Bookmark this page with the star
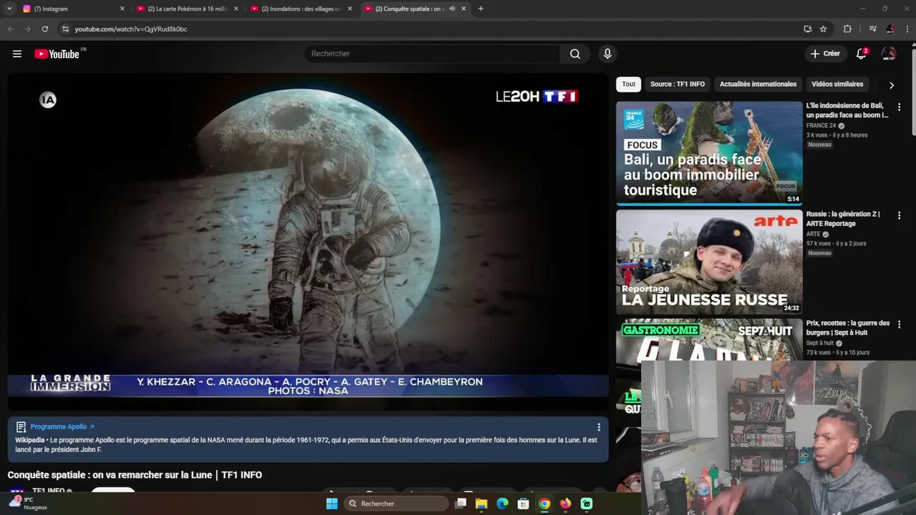 pyautogui.click(x=823, y=29)
